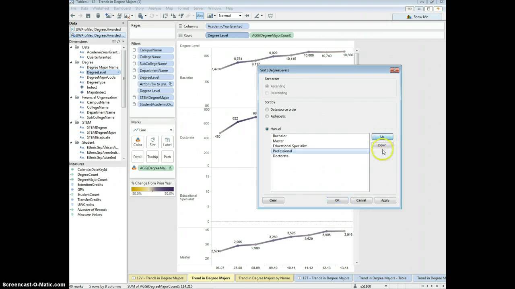The height and width of the screenshot is (289, 515).
Task: Click the Show/Hide Cards toolbar icon
Action: point(210,16)
